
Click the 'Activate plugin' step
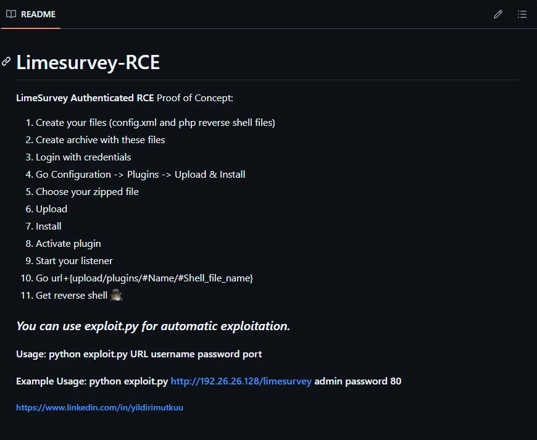pyautogui.click(x=68, y=244)
